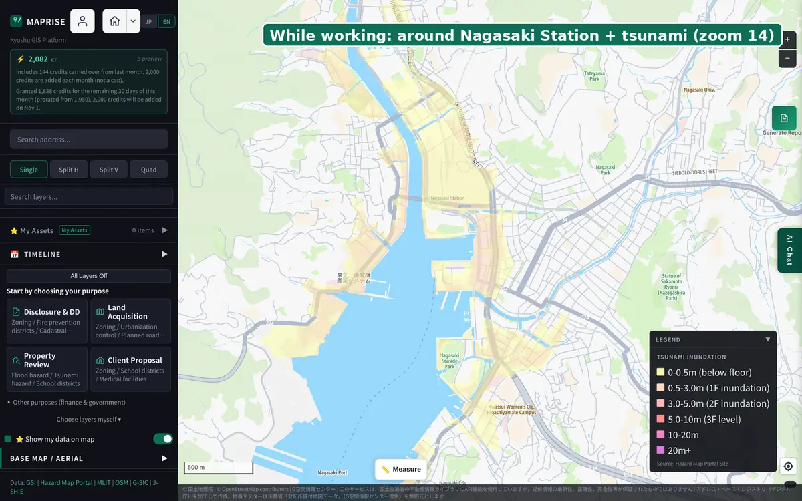Click the 0.5-3.0m (1F inundation) swatch
The height and width of the screenshot is (501, 802).
pos(660,388)
